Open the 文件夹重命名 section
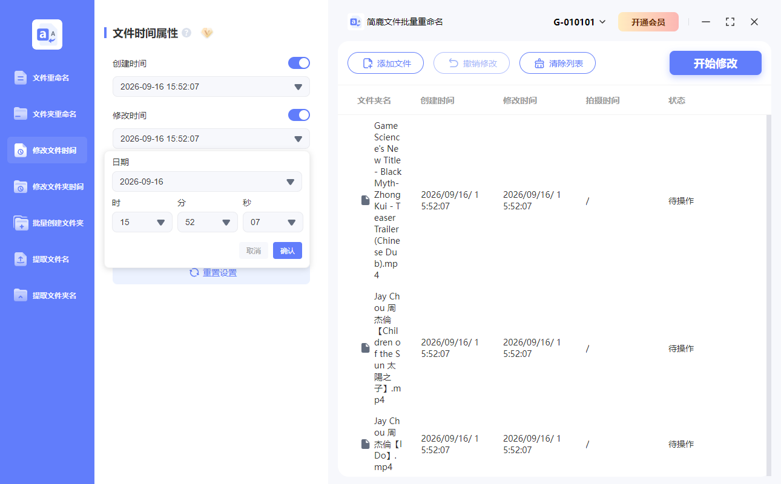This screenshot has height=484, width=781. click(47, 114)
